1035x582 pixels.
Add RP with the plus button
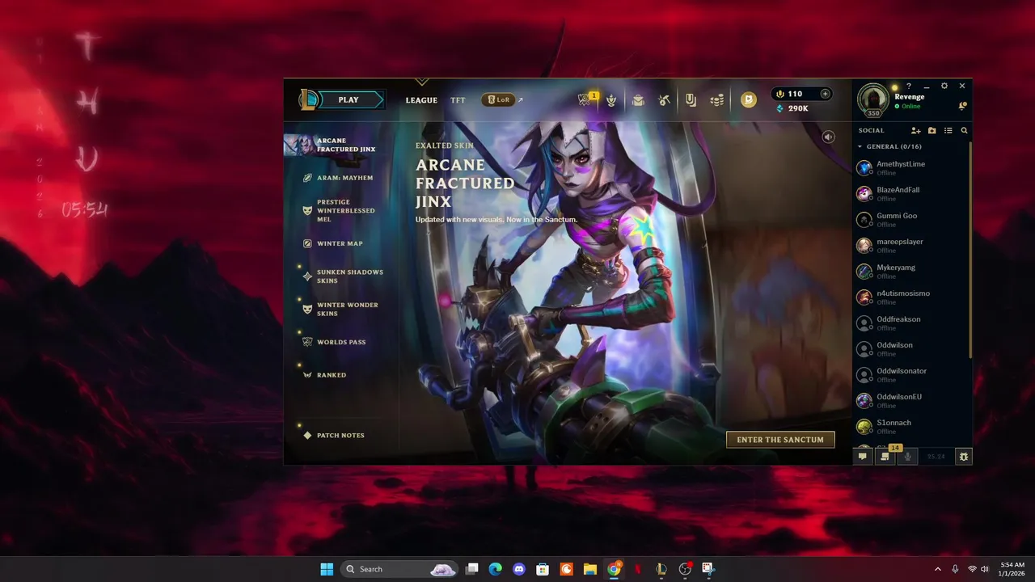(x=825, y=94)
